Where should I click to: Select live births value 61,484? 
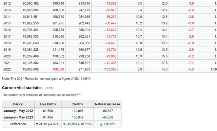[x=48, y=117]
